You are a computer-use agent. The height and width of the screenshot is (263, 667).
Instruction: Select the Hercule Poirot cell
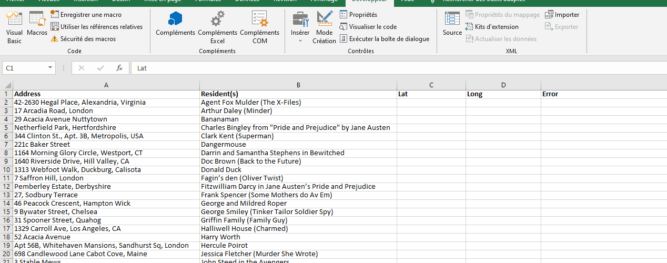point(298,246)
